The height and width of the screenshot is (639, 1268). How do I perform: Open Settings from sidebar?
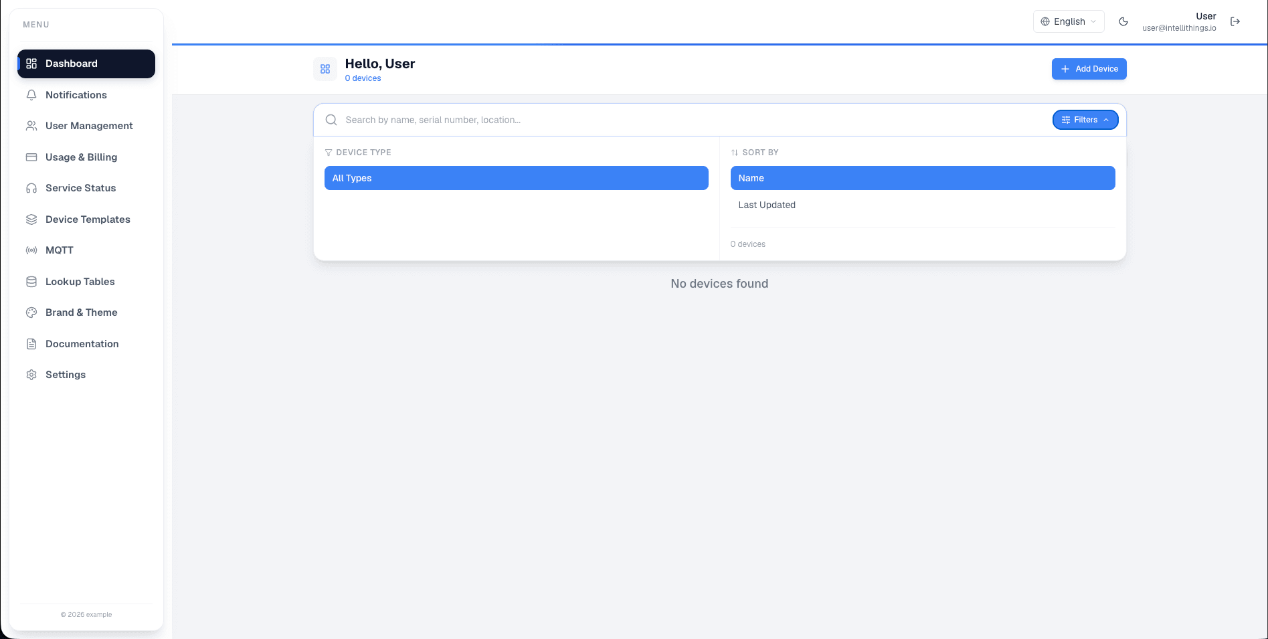coord(86,375)
